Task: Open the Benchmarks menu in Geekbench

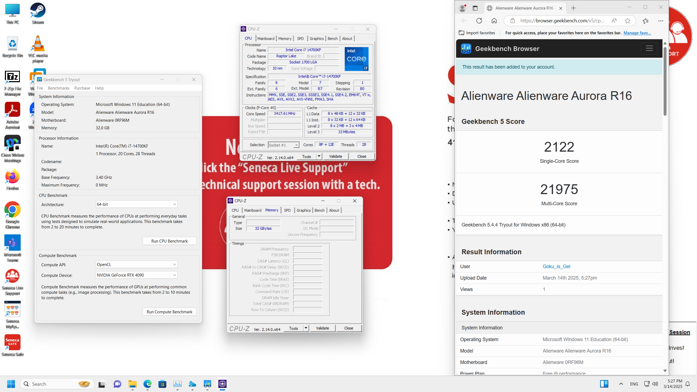Action: coord(59,88)
